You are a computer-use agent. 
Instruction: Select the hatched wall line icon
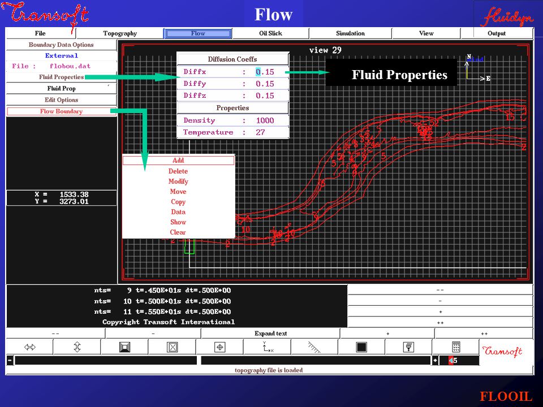(314, 347)
